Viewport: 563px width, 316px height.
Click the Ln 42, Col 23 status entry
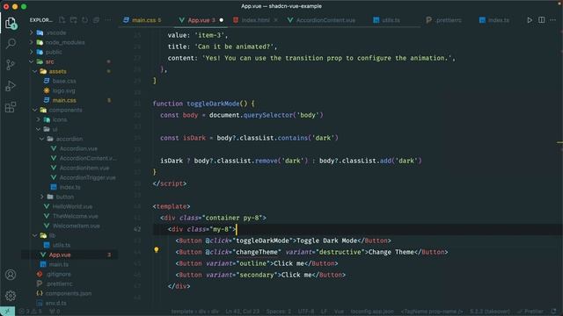[243, 312]
